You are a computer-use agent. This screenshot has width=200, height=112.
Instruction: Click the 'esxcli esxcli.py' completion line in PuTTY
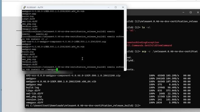pos(35,34)
